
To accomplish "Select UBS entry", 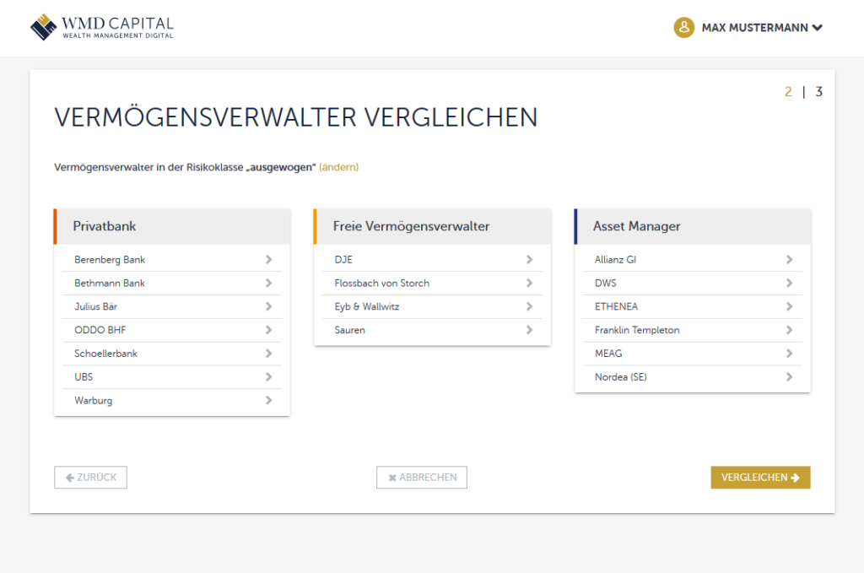I will [x=172, y=377].
